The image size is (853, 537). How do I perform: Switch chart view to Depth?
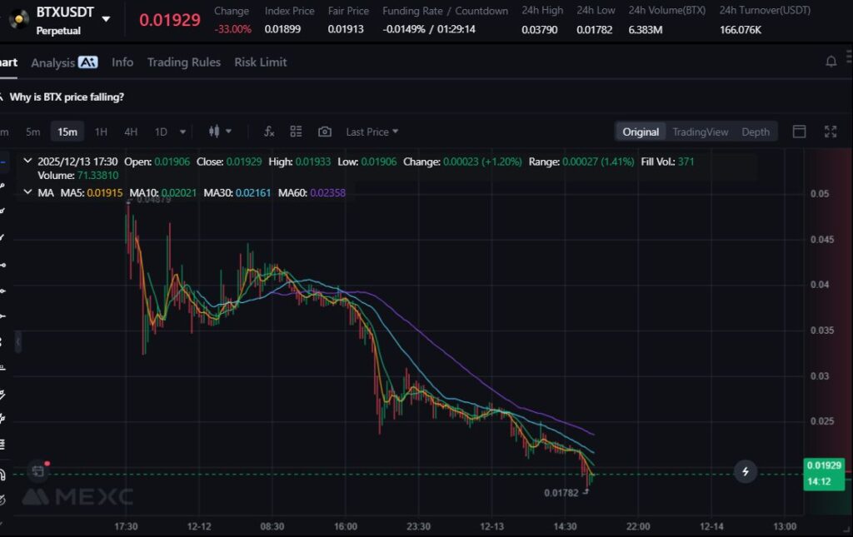pyautogui.click(x=756, y=132)
